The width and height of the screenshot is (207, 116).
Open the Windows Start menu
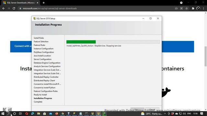(3, 113)
